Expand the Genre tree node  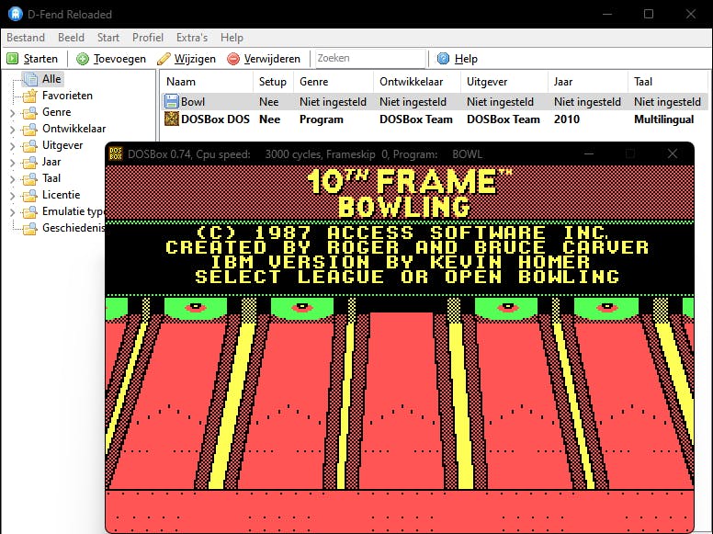pos(12,113)
